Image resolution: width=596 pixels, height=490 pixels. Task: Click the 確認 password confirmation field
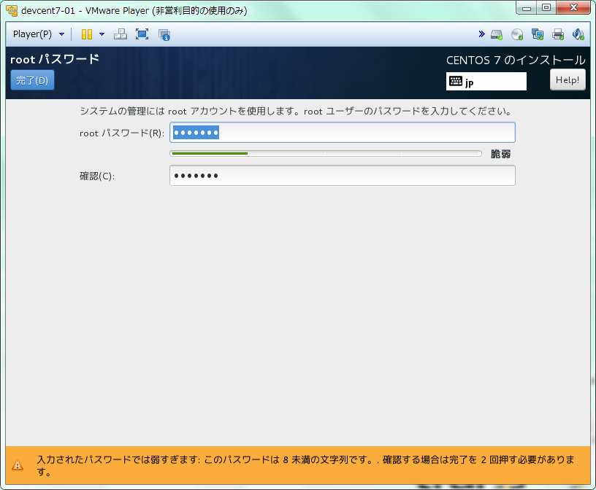click(342, 176)
